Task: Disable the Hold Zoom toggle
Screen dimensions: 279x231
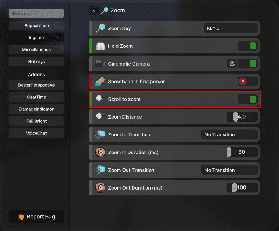Action: pos(248,46)
